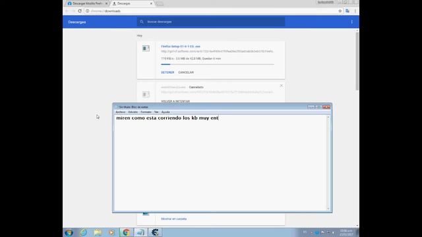Click the cancelled download's source URL
The height and width of the screenshot is (237, 422).
[x=217, y=92]
